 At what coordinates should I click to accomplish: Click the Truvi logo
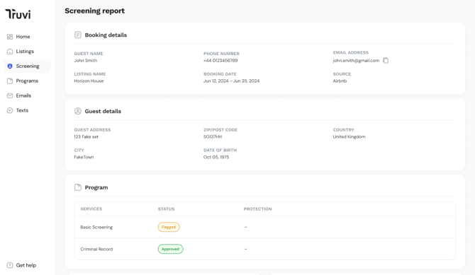click(18, 14)
